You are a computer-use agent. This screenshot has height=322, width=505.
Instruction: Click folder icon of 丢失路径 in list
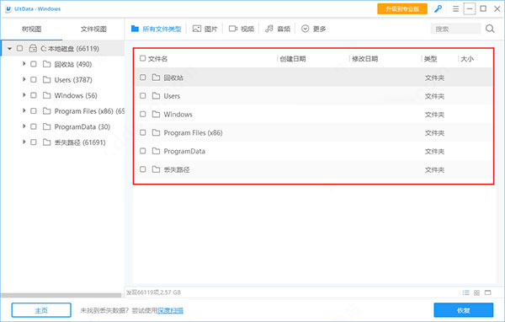click(156, 169)
